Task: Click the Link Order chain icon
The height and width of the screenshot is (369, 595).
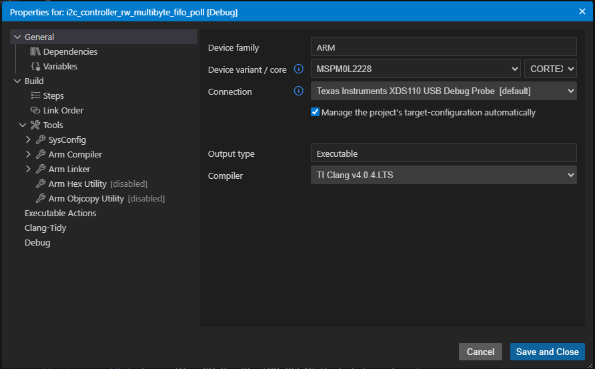Action: click(x=35, y=111)
